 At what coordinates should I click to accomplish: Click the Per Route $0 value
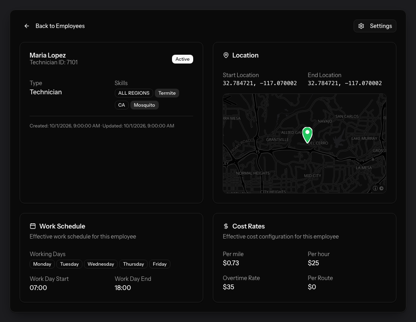point(312,287)
